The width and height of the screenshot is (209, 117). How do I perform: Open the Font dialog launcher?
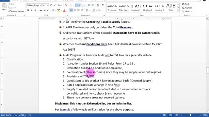point(67,15)
